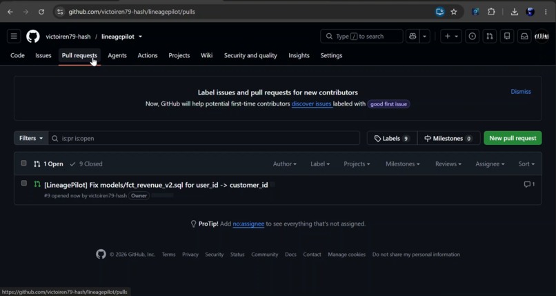The height and width of the screenshot is (296, 556).
Task: Open lineagepilot repository switcher arrow
Action: [x=141, y=37]
